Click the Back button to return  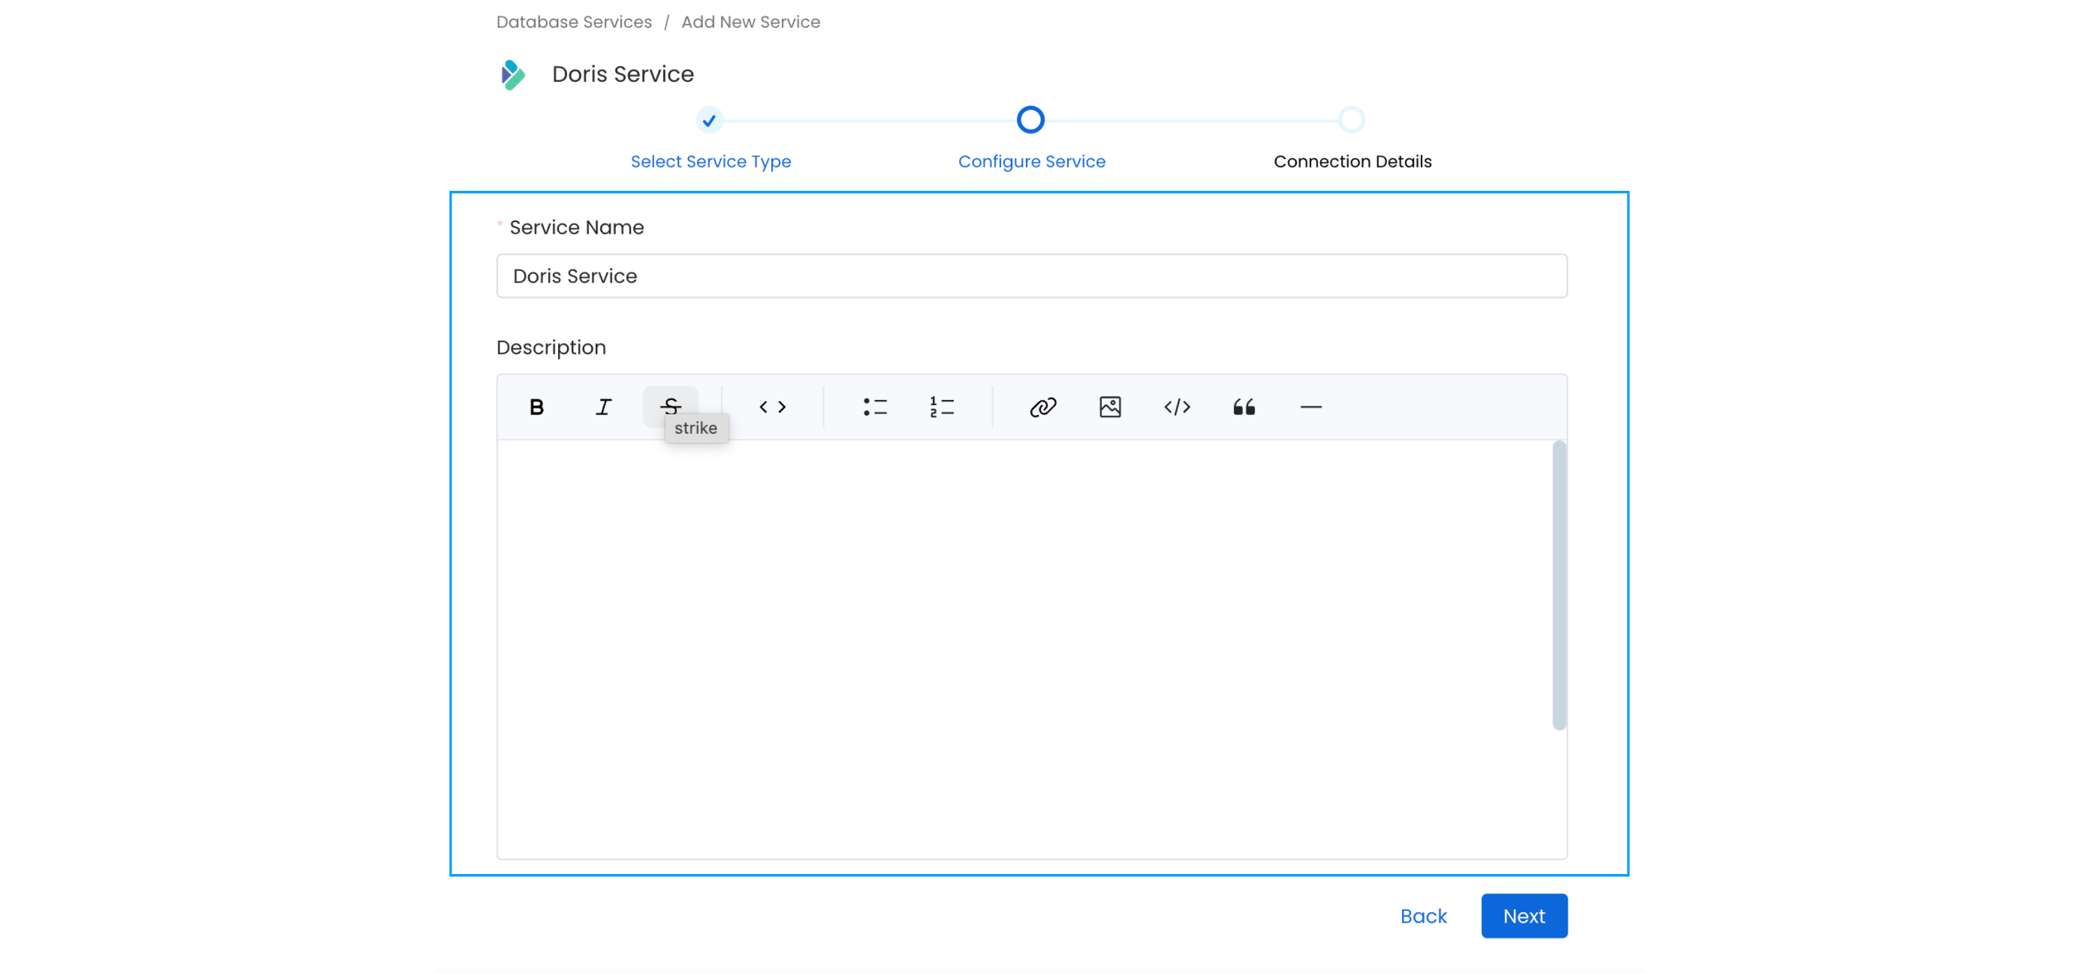(1423, 916)
